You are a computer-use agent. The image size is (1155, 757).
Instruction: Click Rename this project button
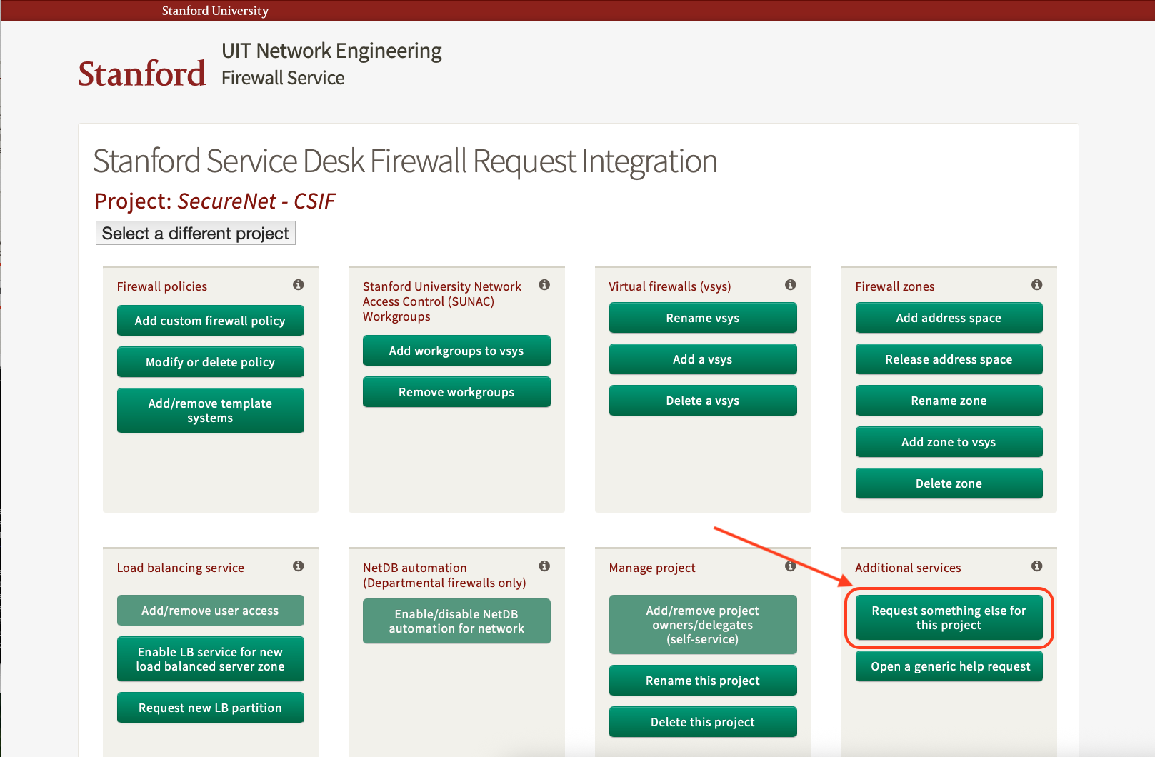click(x=703, y=681)
